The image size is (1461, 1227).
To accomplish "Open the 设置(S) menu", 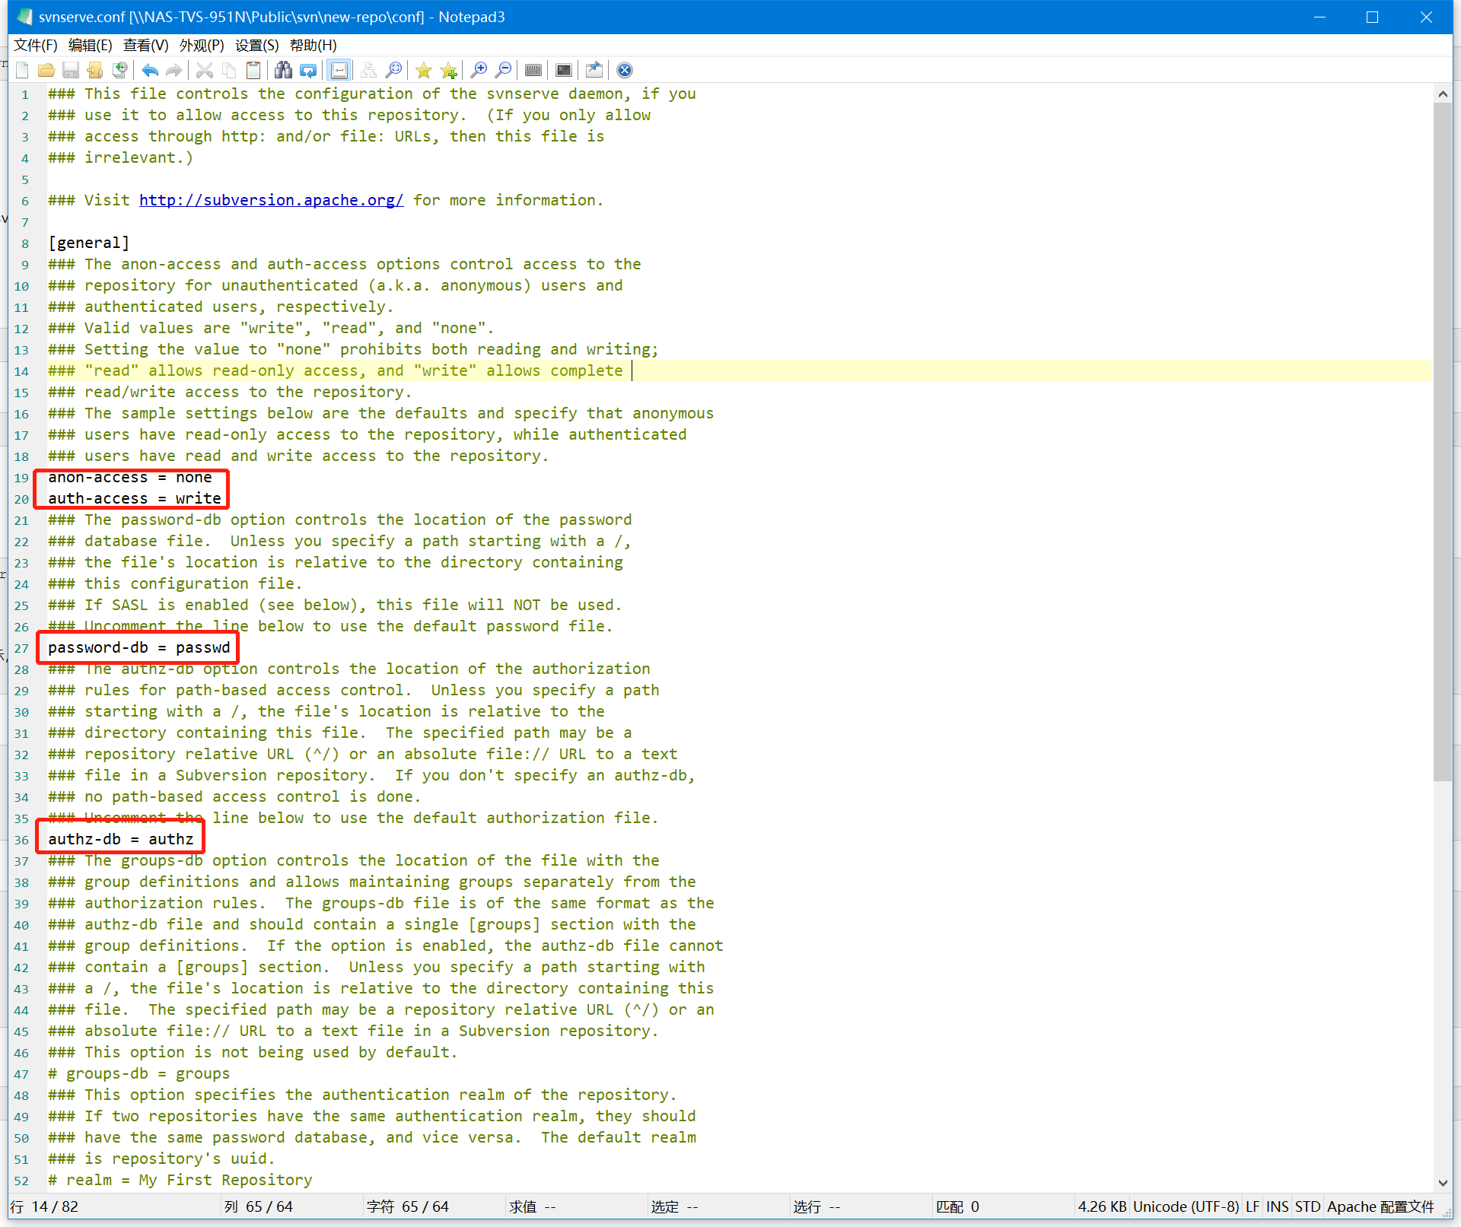I will (x=256, y=45).
